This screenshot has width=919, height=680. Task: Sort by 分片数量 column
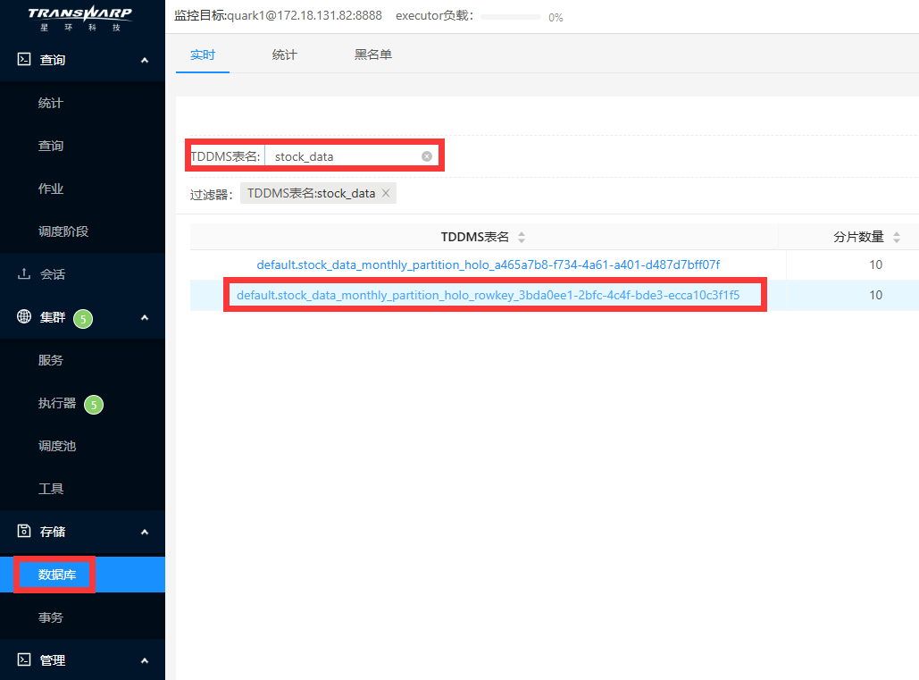[896, 237]
